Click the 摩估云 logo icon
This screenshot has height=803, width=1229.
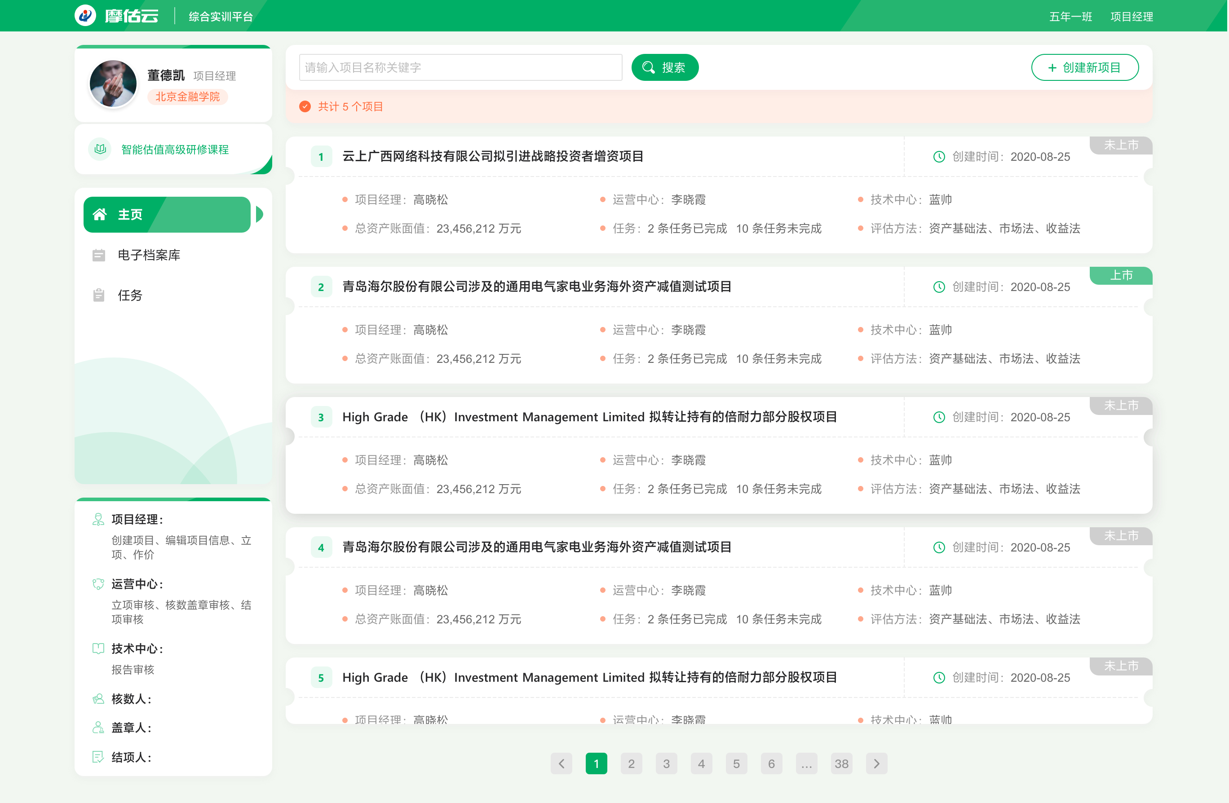[85, 15]
